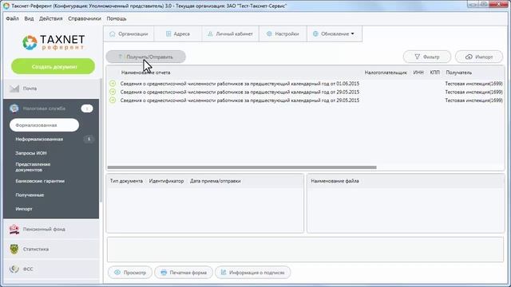Open the Пенсионный фонд section
The width and height of the screenshot is (511, 287).
[51, 229]
